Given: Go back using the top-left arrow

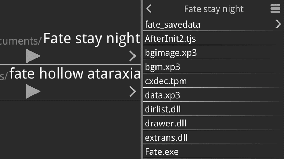Looking at the screenshot, I should 149,9.
